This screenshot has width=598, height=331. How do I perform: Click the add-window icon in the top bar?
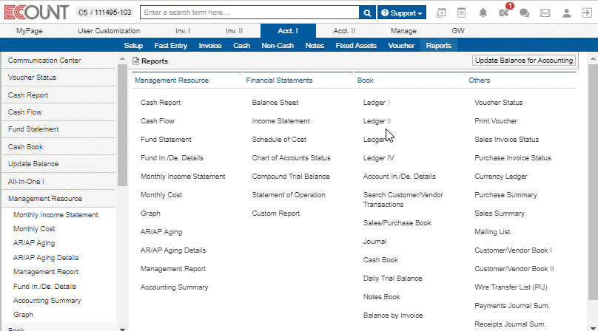pyautogui.click(x=441, y=13)
